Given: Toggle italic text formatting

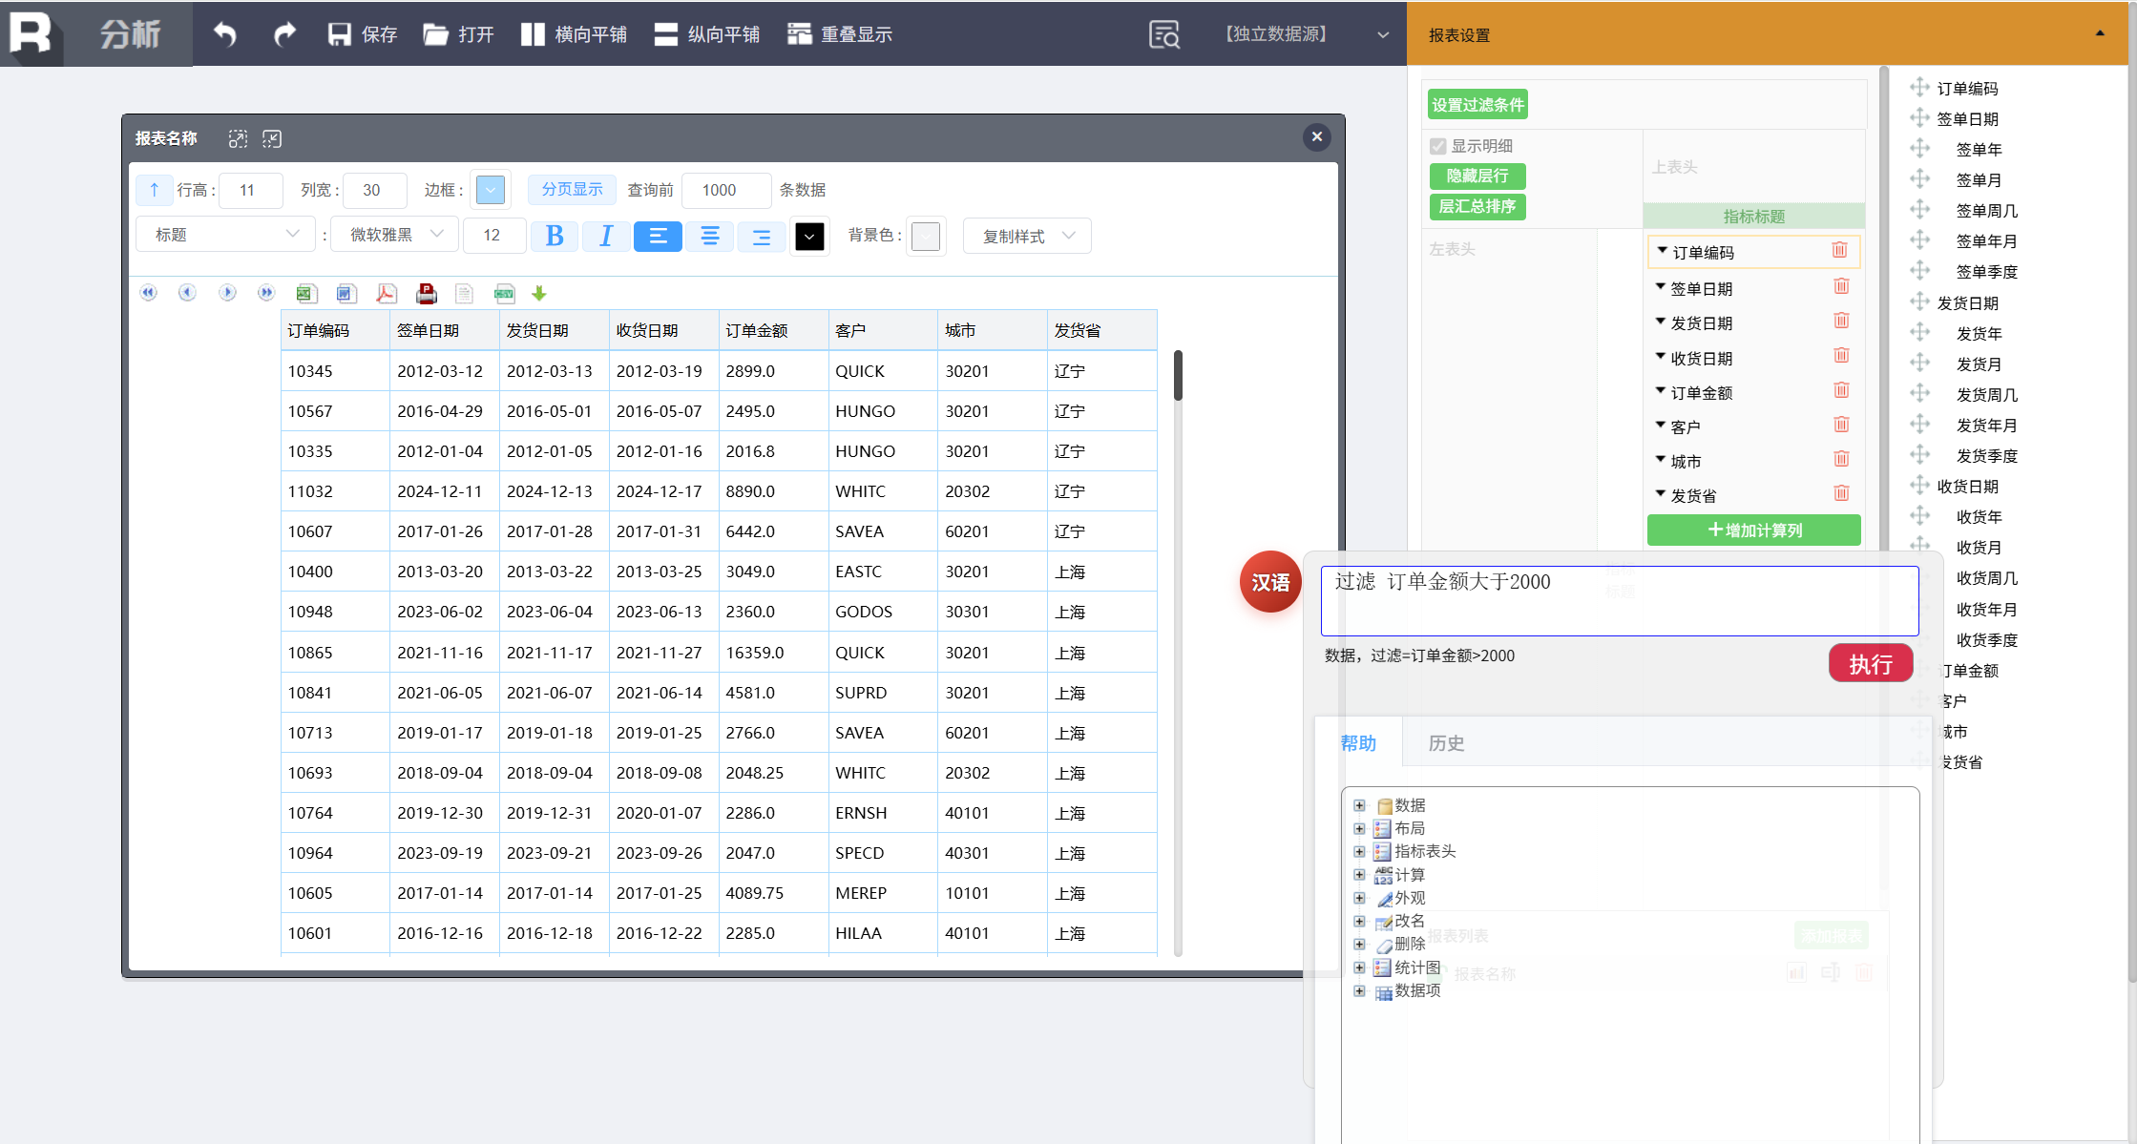Looking at the screenshot, I should 606,236.
